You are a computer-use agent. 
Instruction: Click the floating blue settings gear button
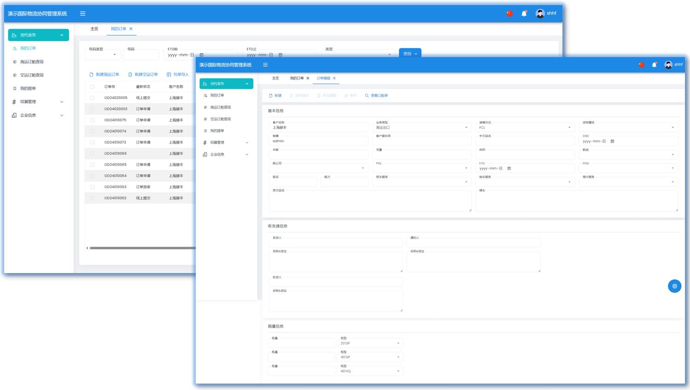(674, 286)
